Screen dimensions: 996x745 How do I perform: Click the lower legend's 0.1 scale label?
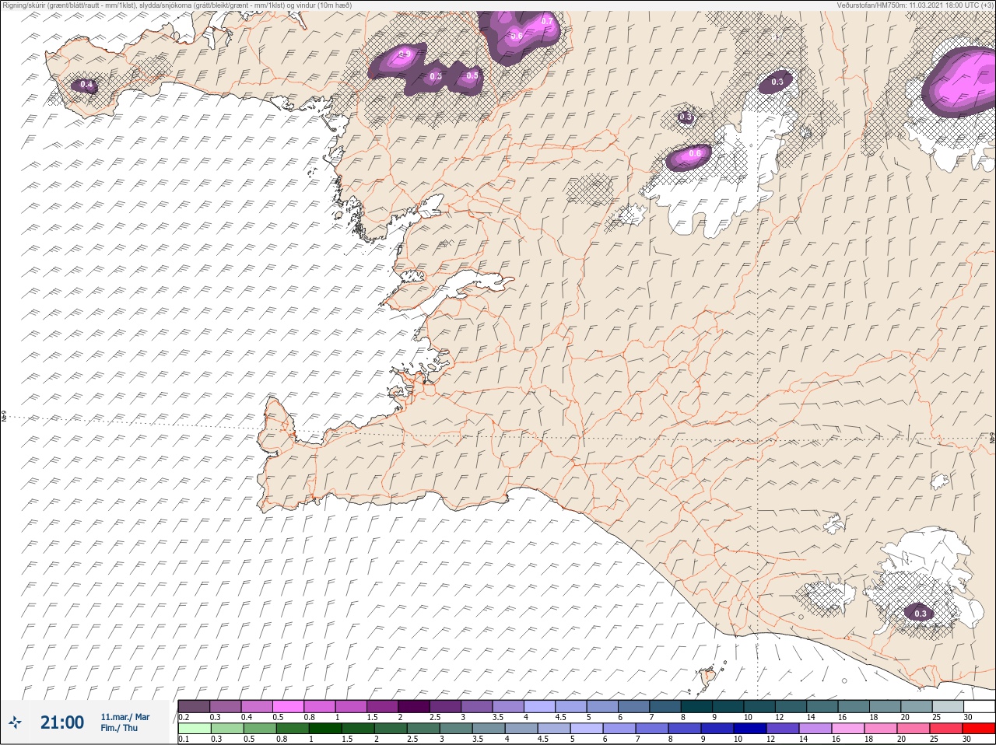tap(184, 739)
